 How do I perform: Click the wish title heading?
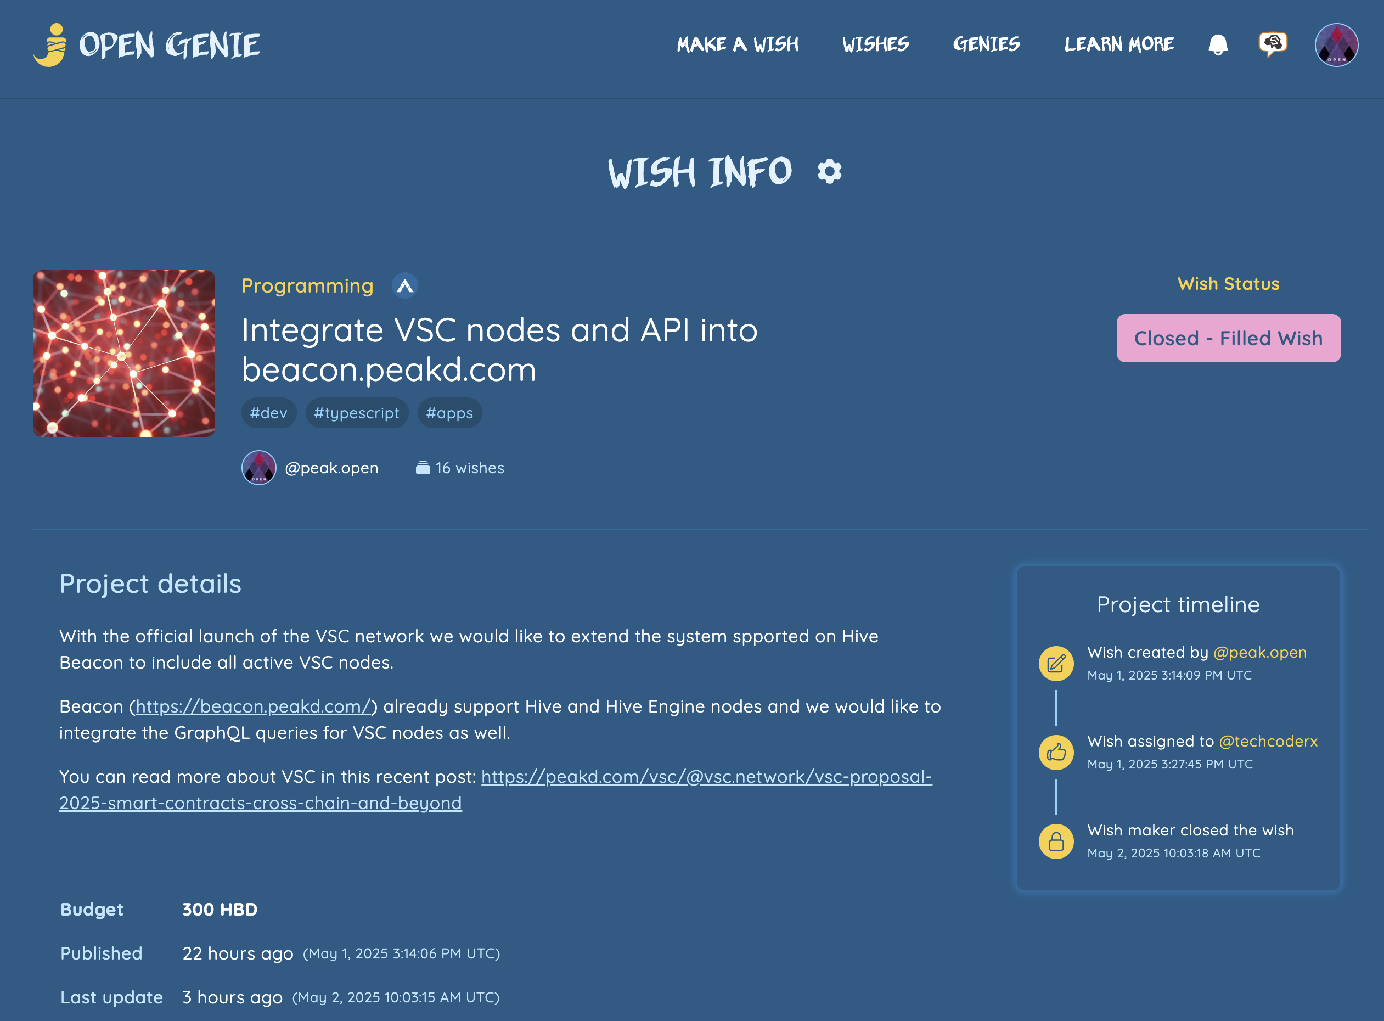[499, 349]
